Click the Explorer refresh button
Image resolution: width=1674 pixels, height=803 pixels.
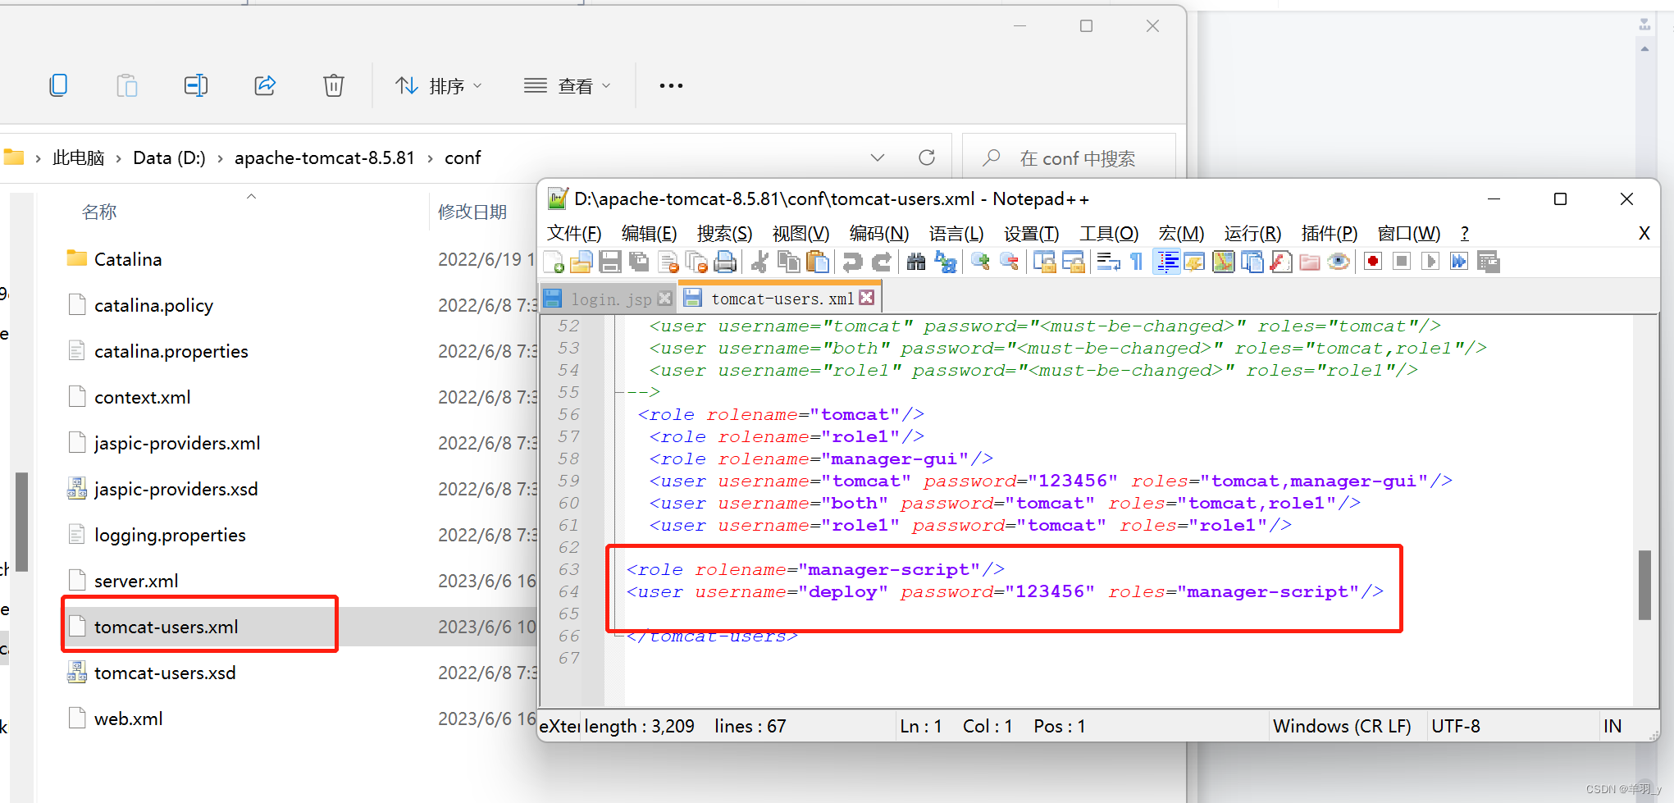point(927,157)
